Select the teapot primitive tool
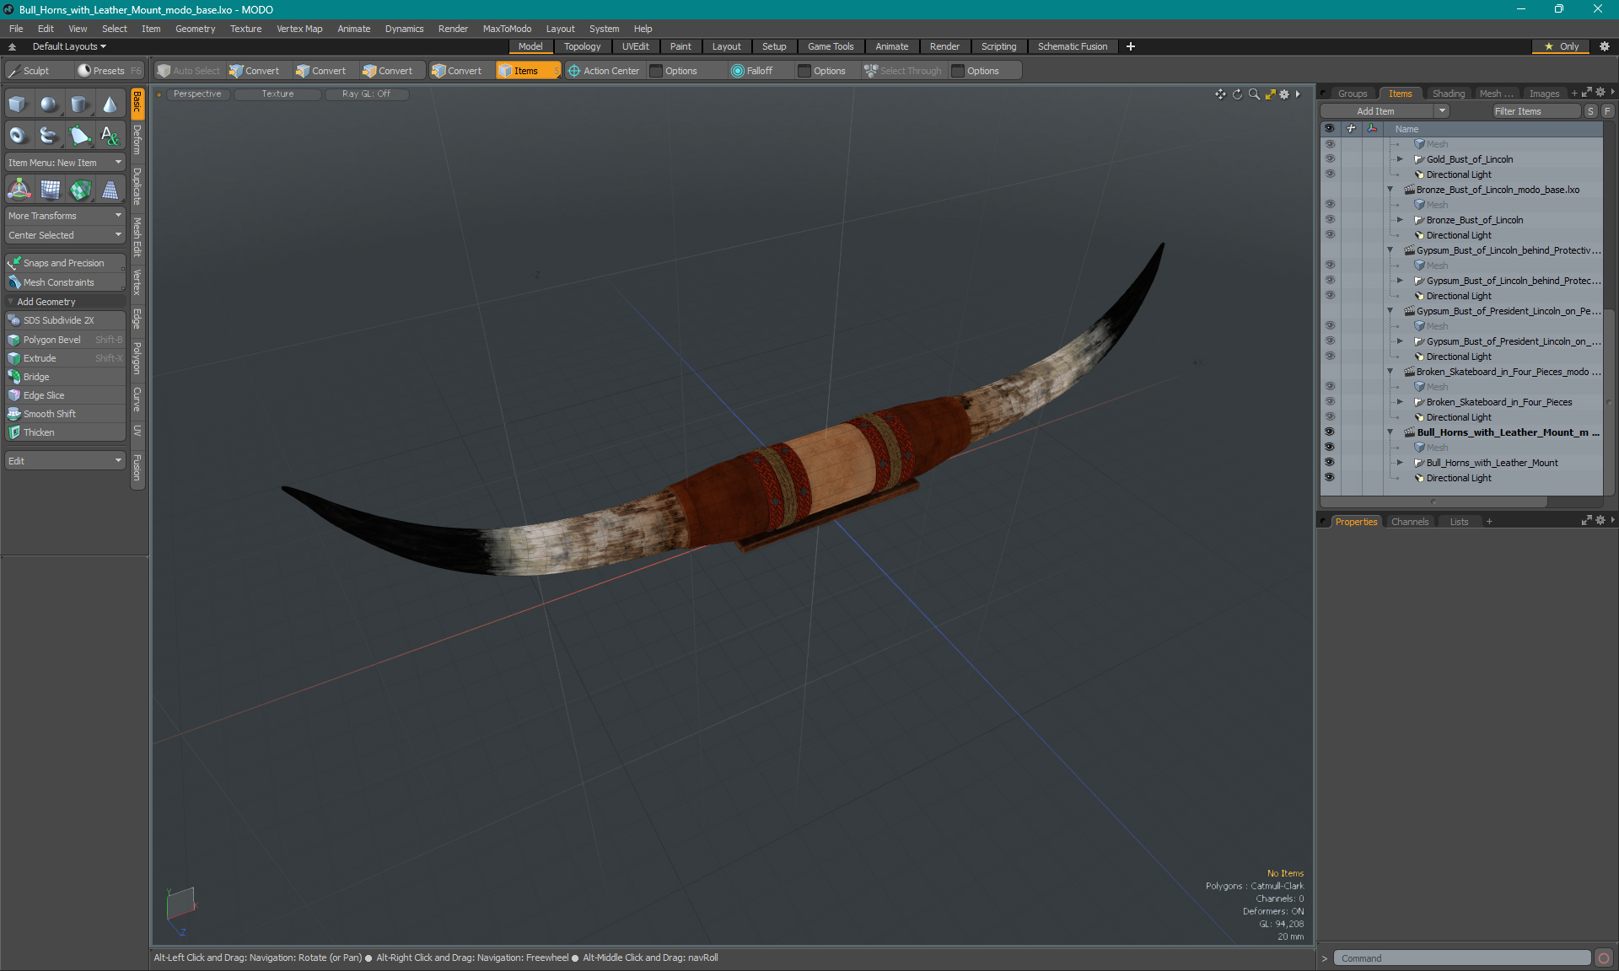Screen dimensions: 1619x971 click(49, 135)
